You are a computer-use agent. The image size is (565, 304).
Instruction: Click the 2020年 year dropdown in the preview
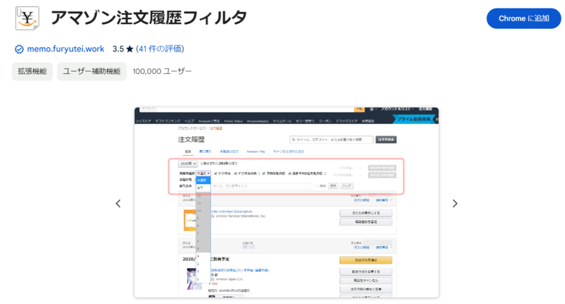coord(188,164)
